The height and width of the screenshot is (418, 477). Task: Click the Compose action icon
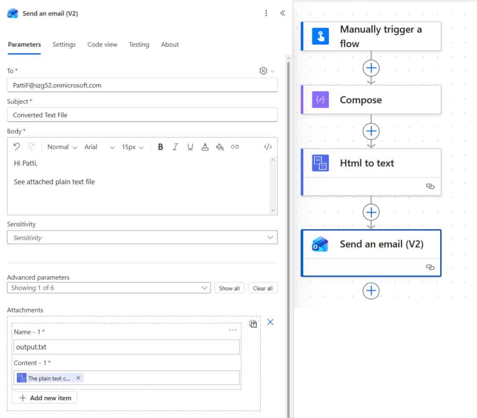320,100
